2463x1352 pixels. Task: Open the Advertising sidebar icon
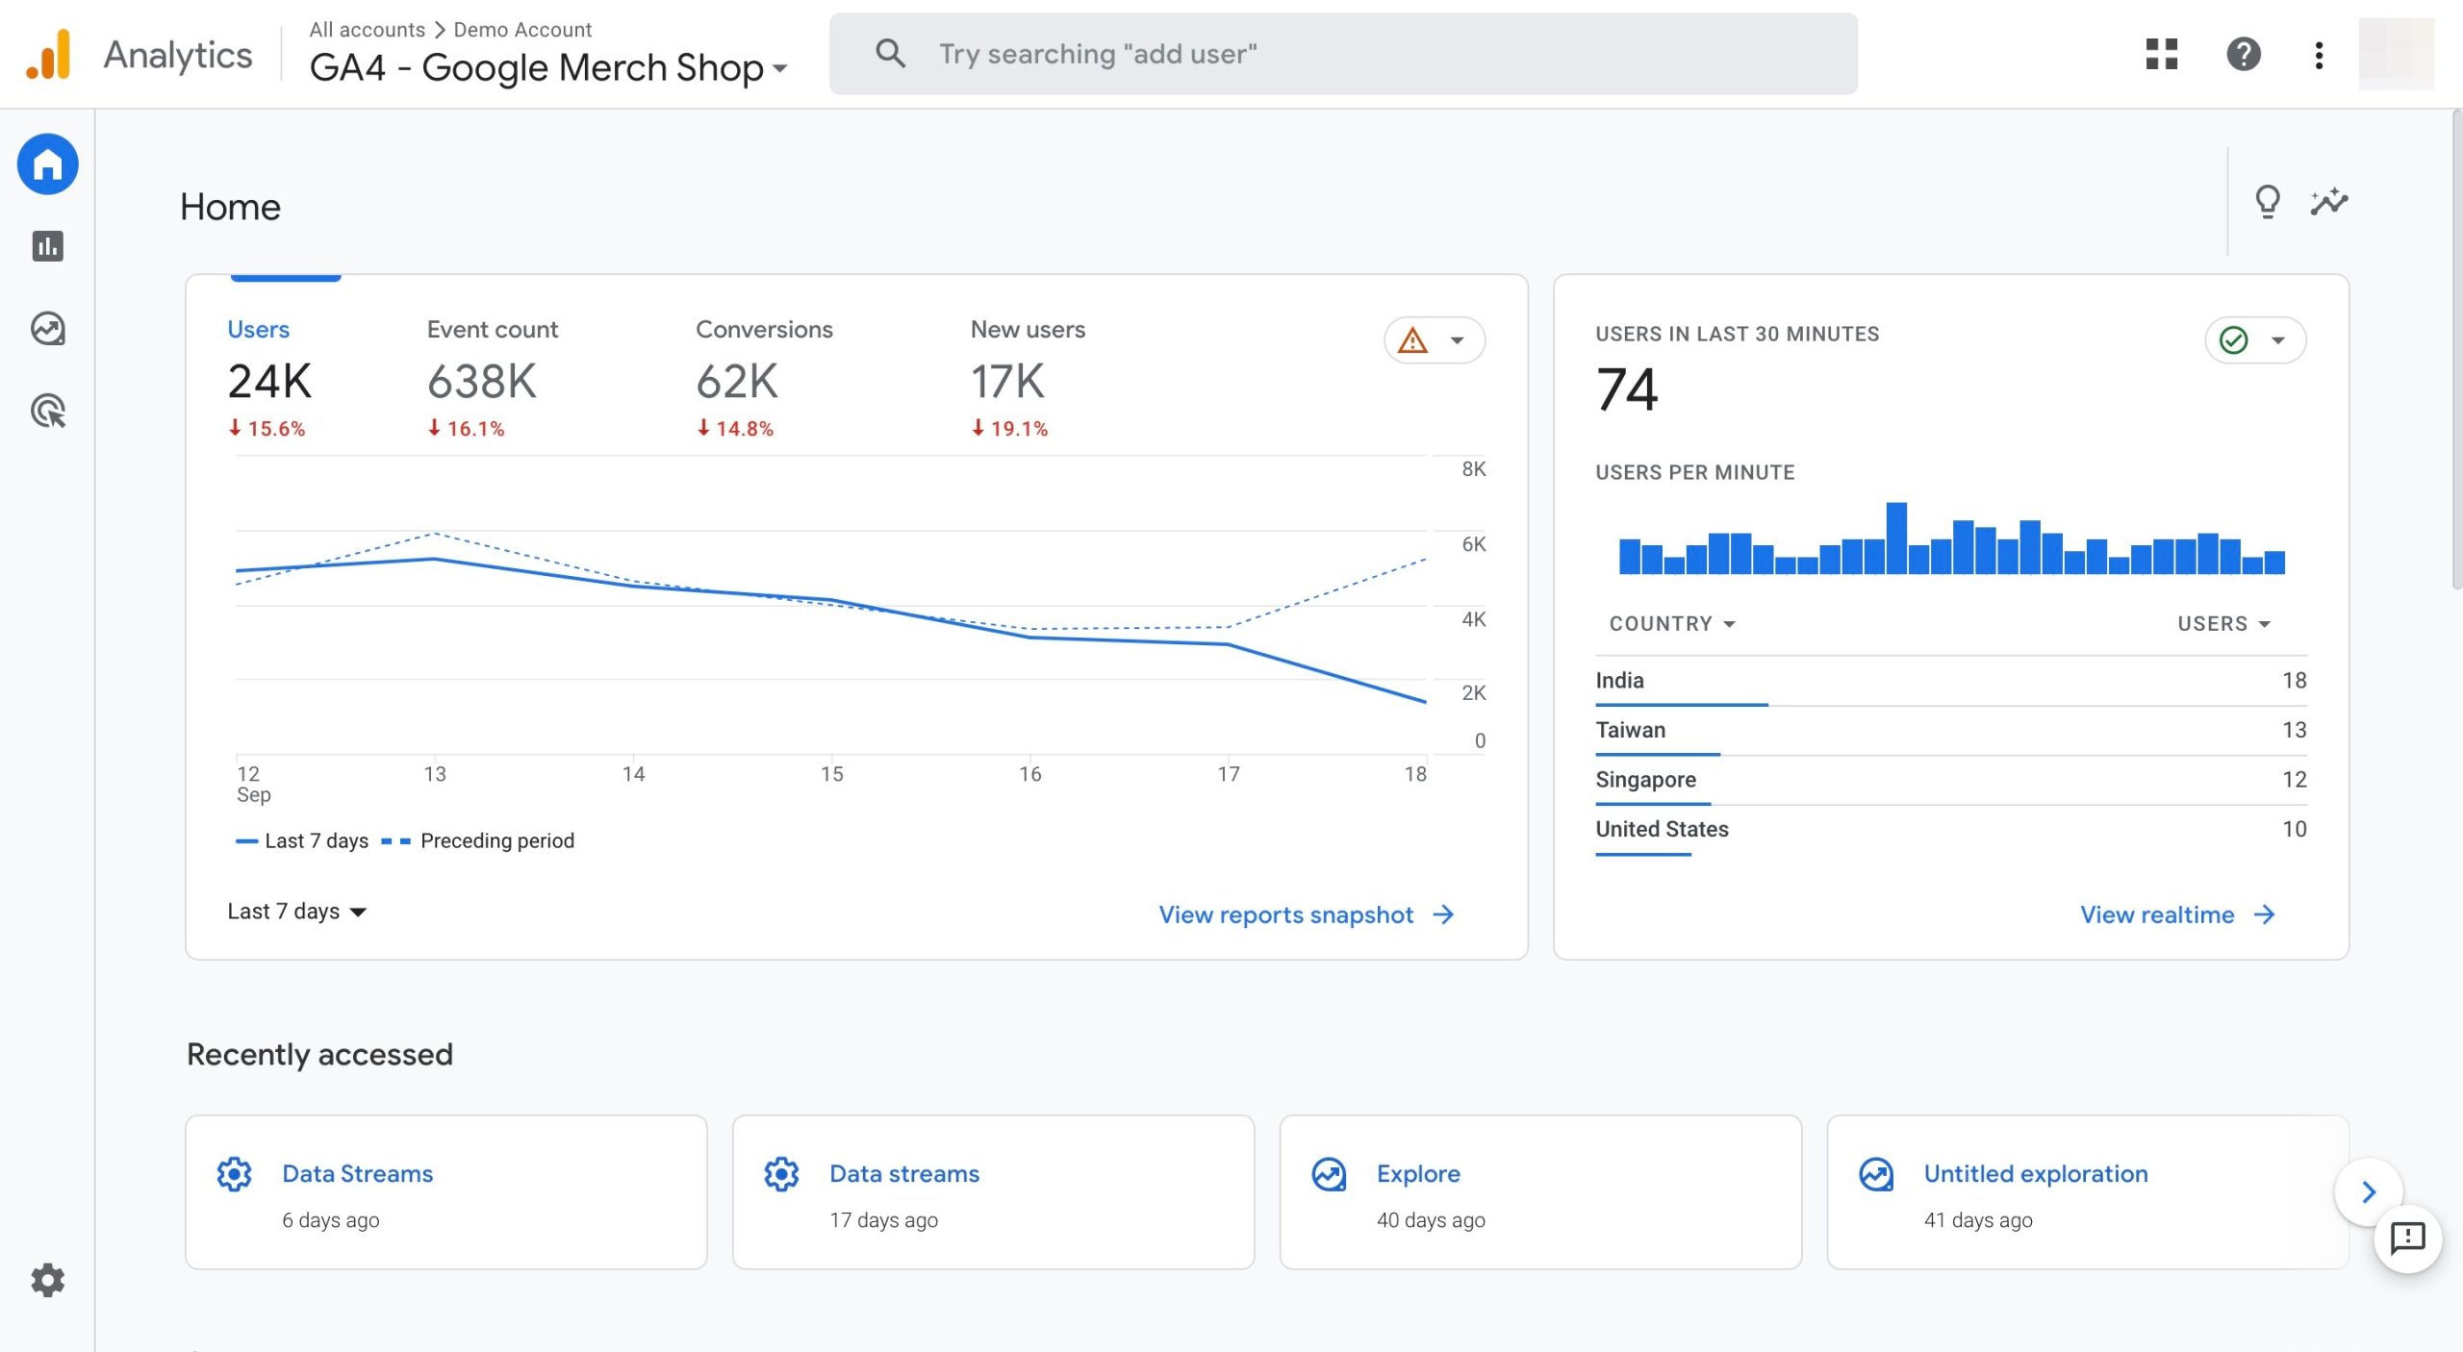tap(47, 412)
